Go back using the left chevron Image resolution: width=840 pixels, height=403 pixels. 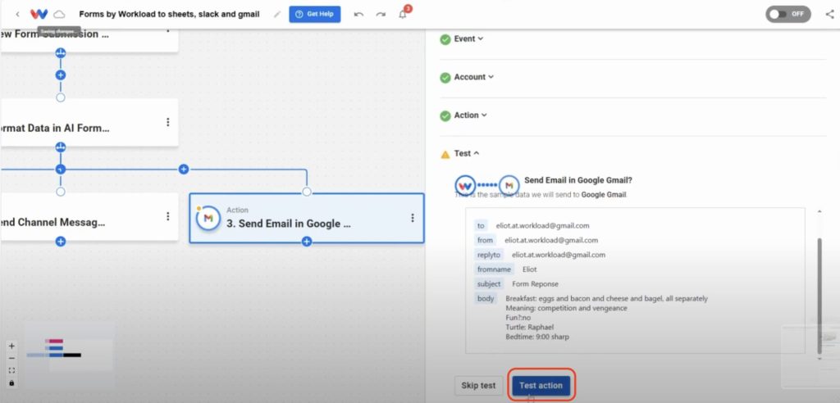click(17, 15)
